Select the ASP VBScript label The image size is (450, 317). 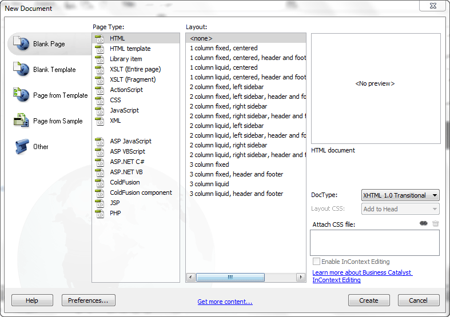(128, 151)
